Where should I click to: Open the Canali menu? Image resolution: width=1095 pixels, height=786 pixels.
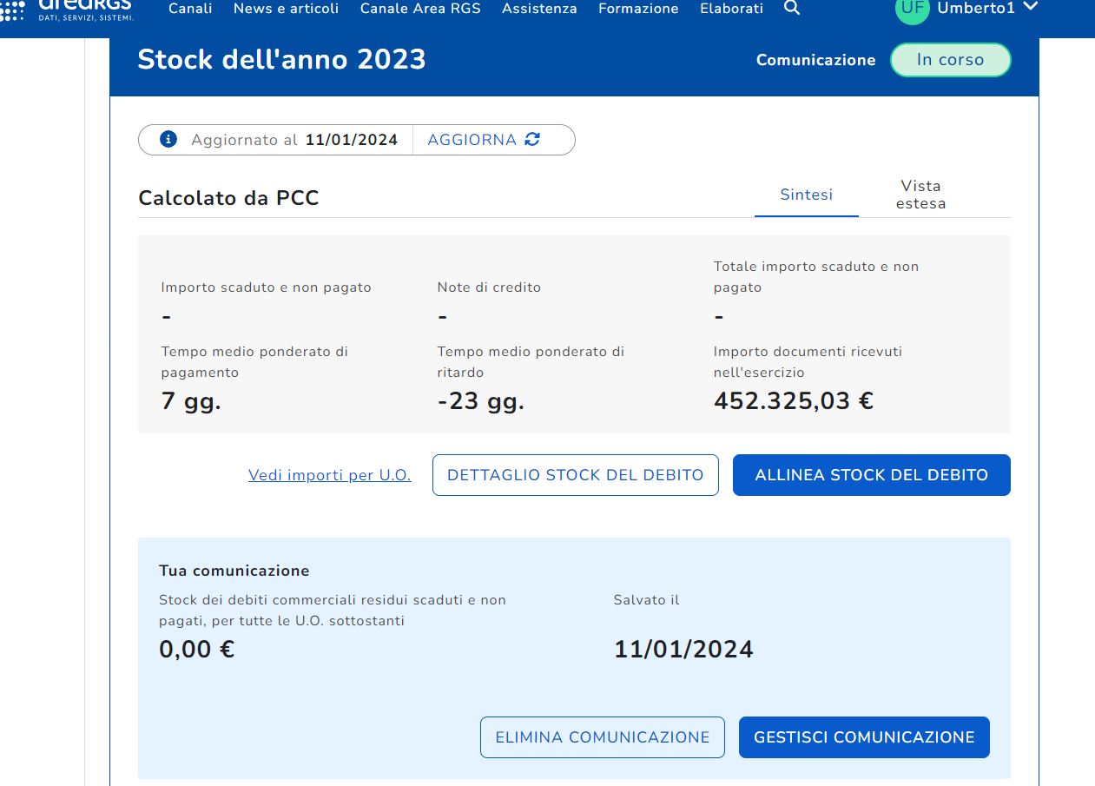point(190,9)
